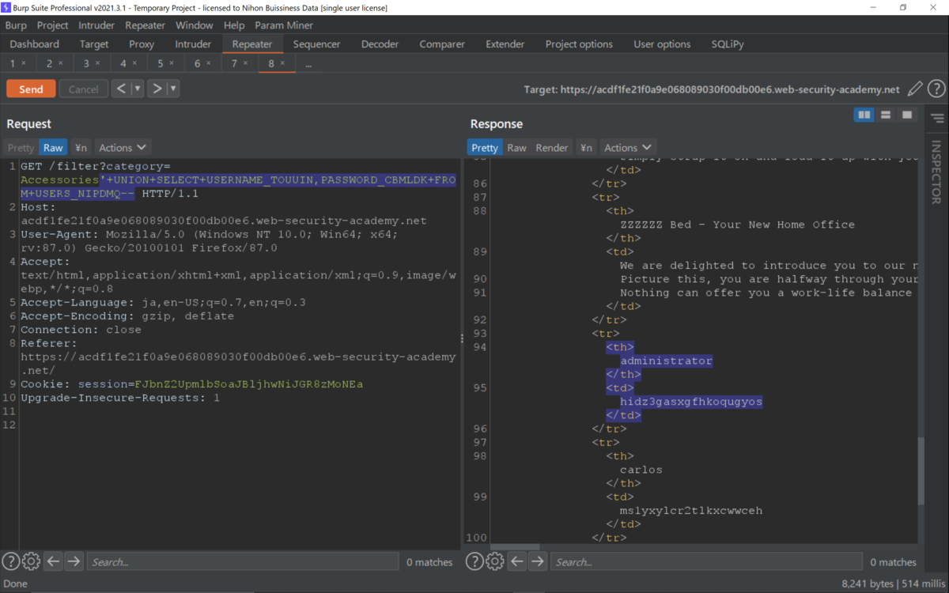The image size is (949, 593).
Task: Click the Request search input field
Action: pyautogui.click(x=243, y=561)
